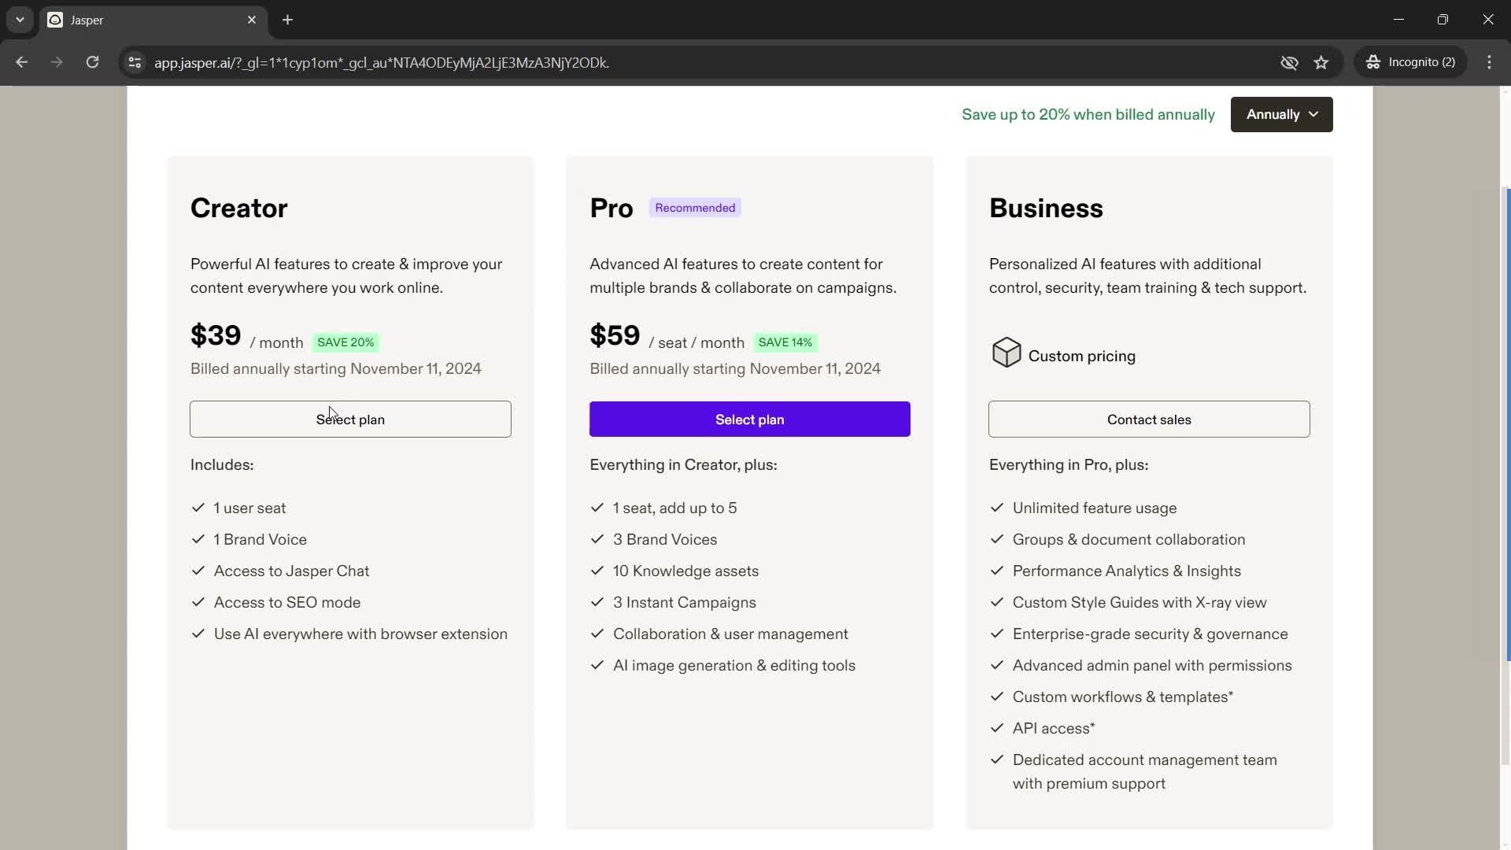The image size is (1511, 850).
Task: Contact sales for Business plan
Action: 1149,419
